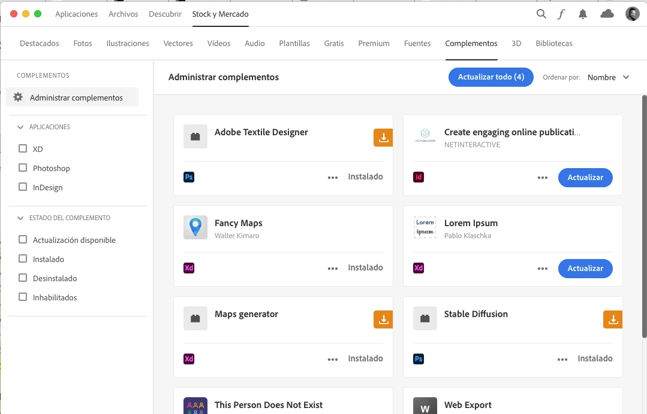Click the Maps generator placeholder plugin icon
The height and width of the screenshot is (414, 647).
click(x=195, y=318)
